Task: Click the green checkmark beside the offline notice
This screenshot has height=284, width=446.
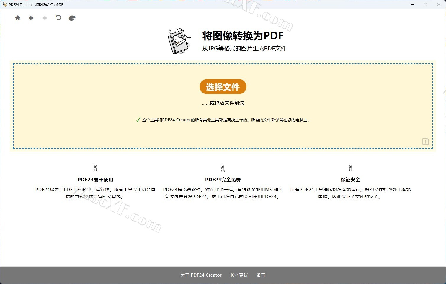Action: (x=138, y=120)
